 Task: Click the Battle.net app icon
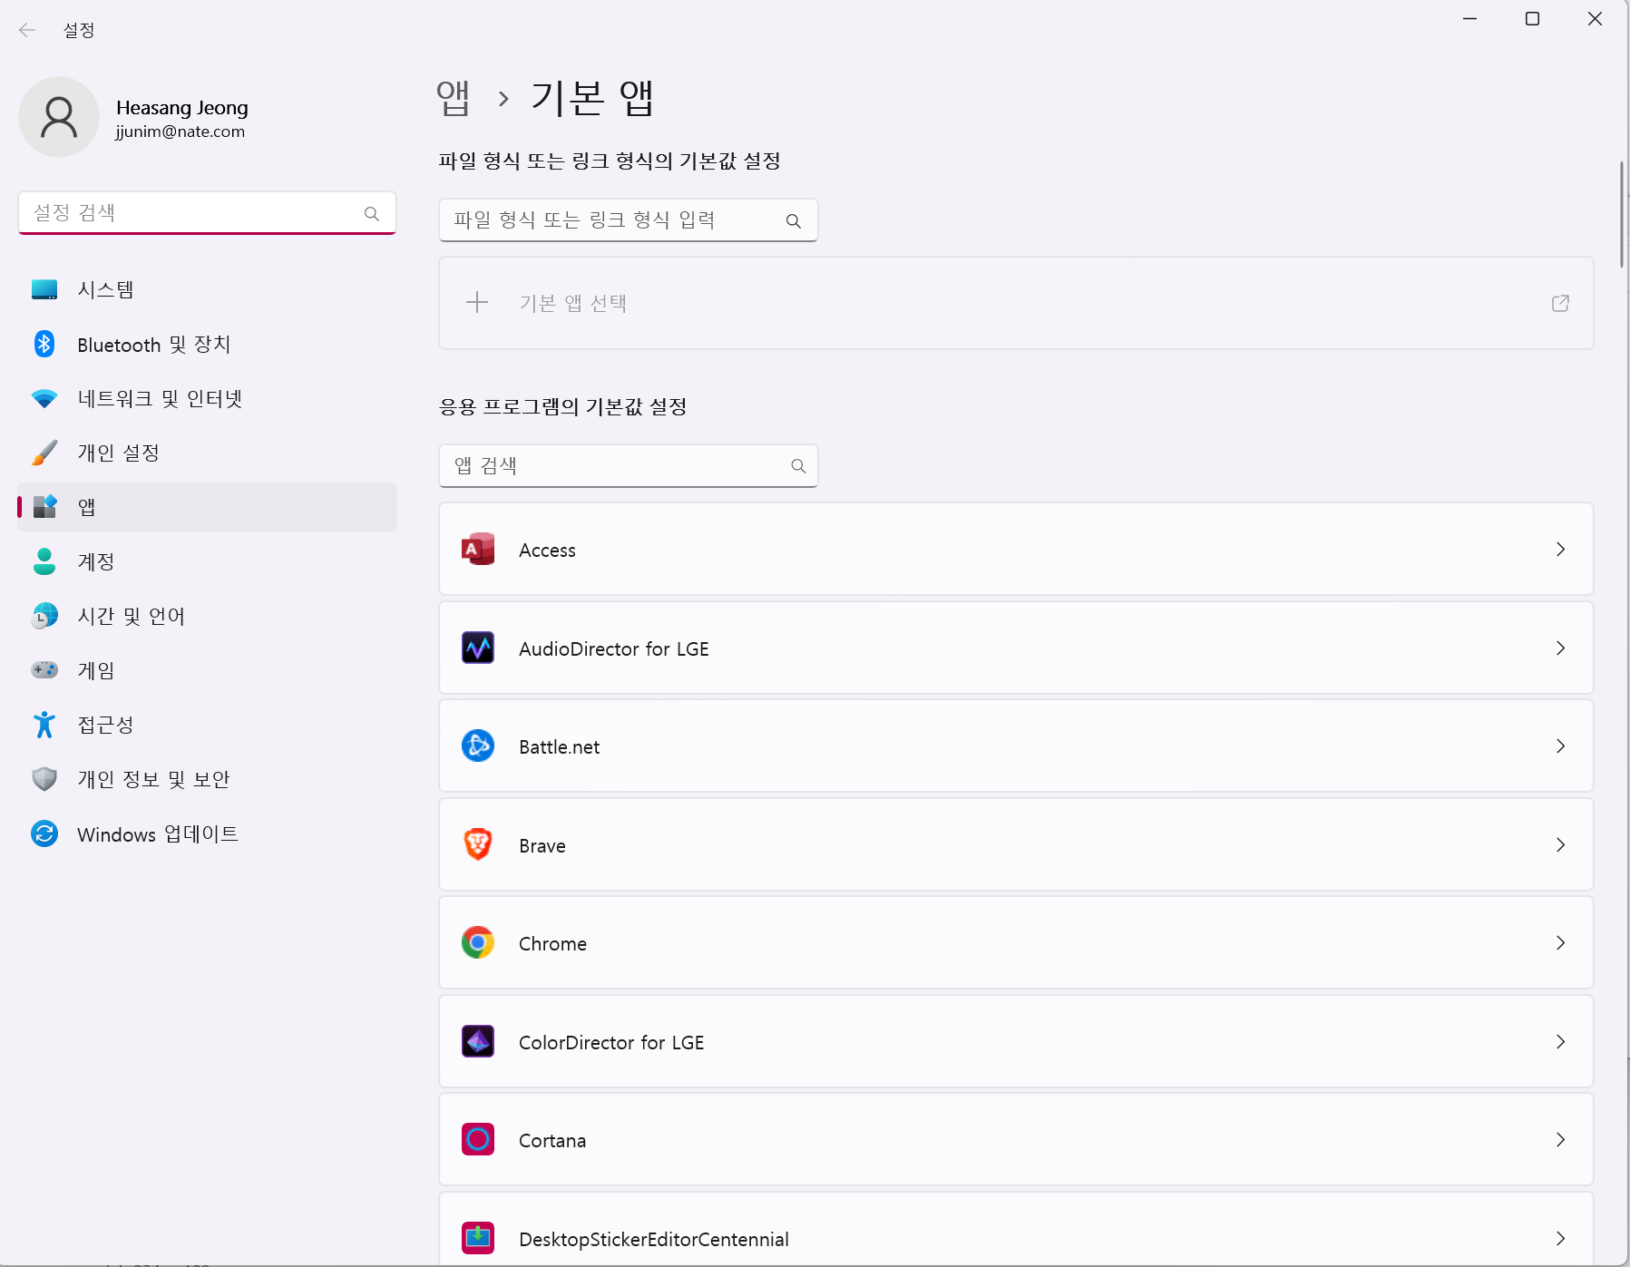478,746
